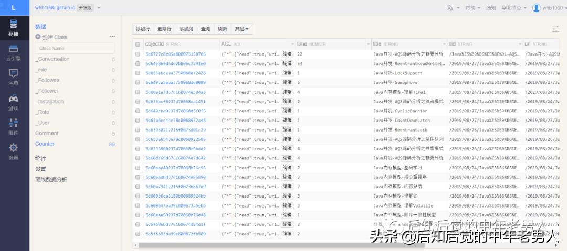Toggle the select-all checkbox in table header
Screen dimensions: 567x251
click(x=138, y=45)
